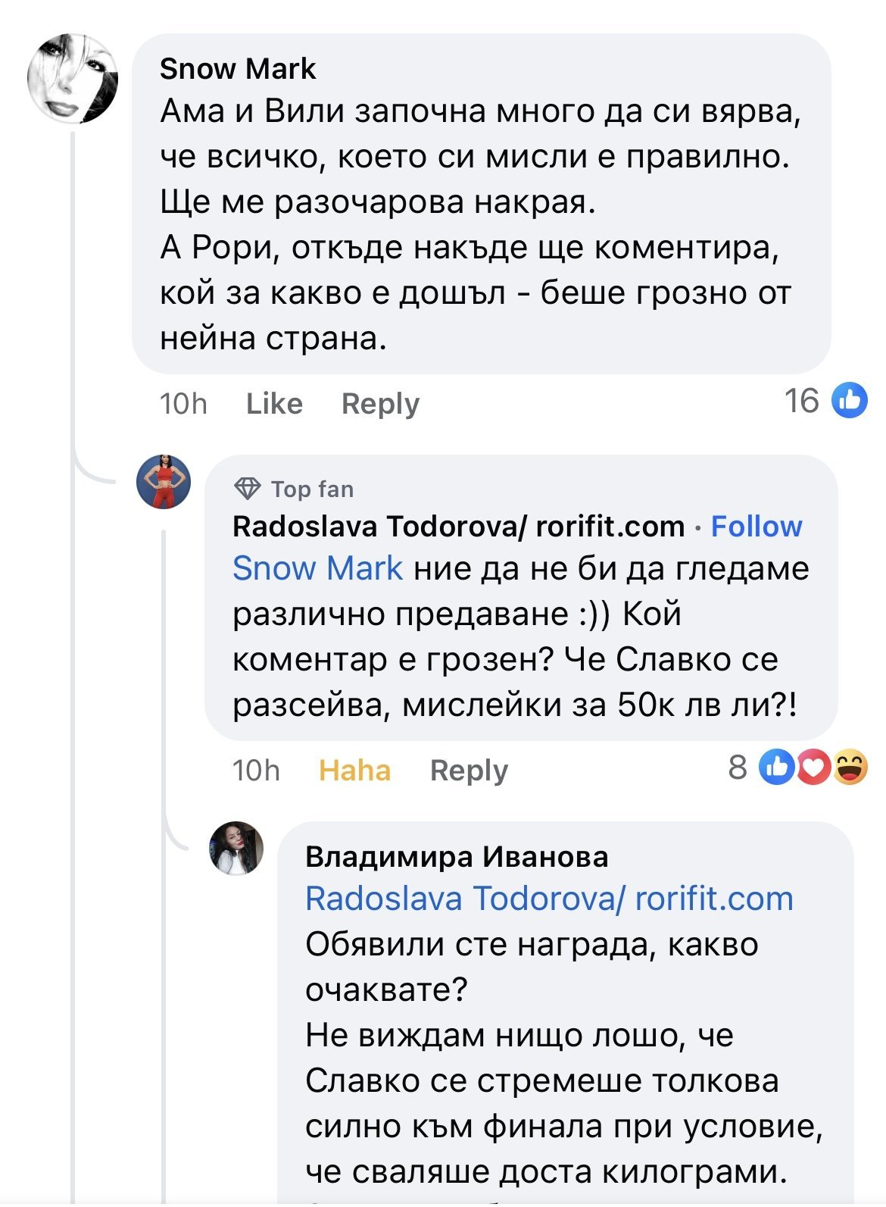Viewport: 886px width, 1207px height.
Task: Click Snow Mark's profile picture
Action: pyautogui.click(x=73, y=78)
